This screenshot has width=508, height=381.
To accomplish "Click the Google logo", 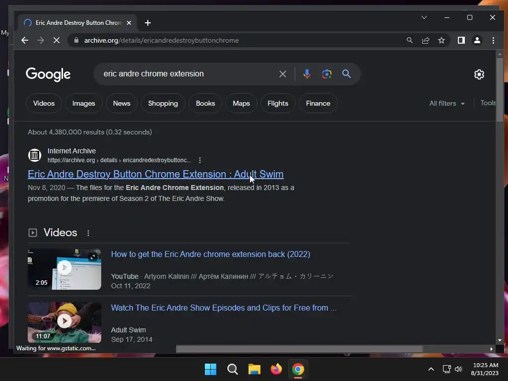I will [48, 74].
